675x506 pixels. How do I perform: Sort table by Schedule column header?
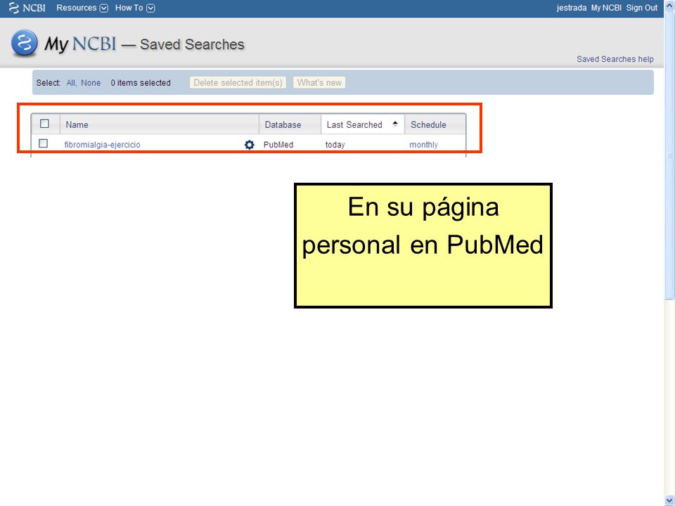coord(435,124)
